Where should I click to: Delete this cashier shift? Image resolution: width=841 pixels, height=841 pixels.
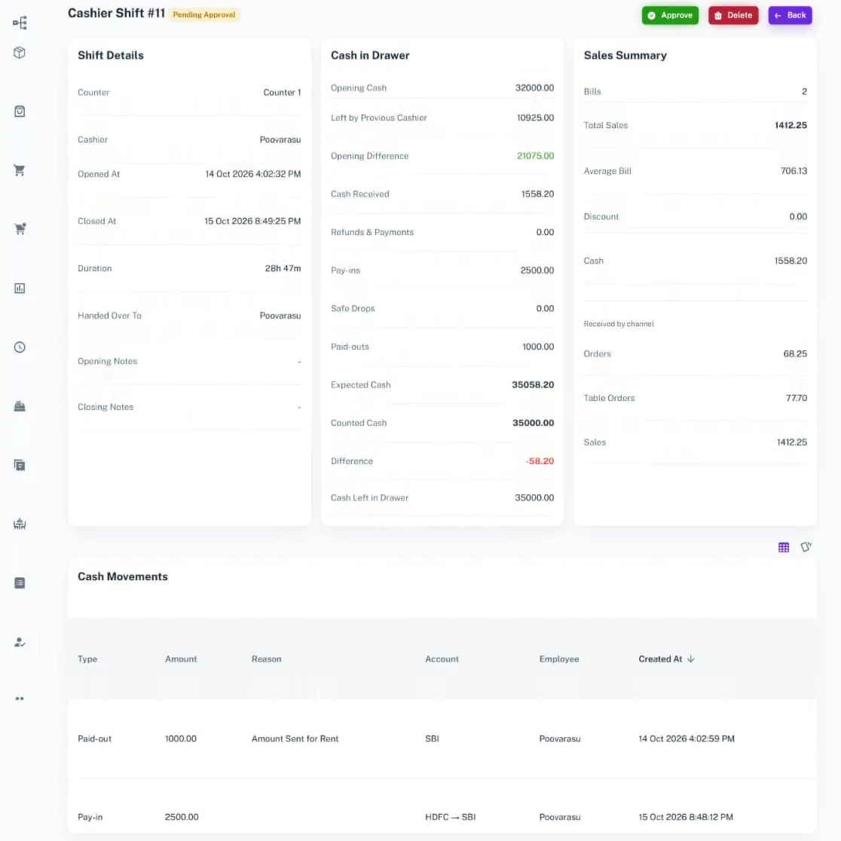pos(733,16)
